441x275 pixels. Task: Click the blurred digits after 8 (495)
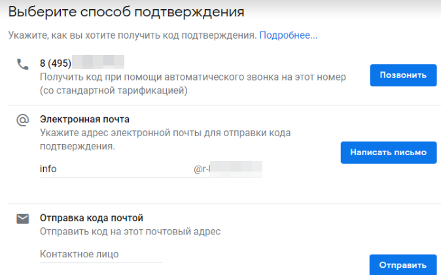(x=98, y=64)
